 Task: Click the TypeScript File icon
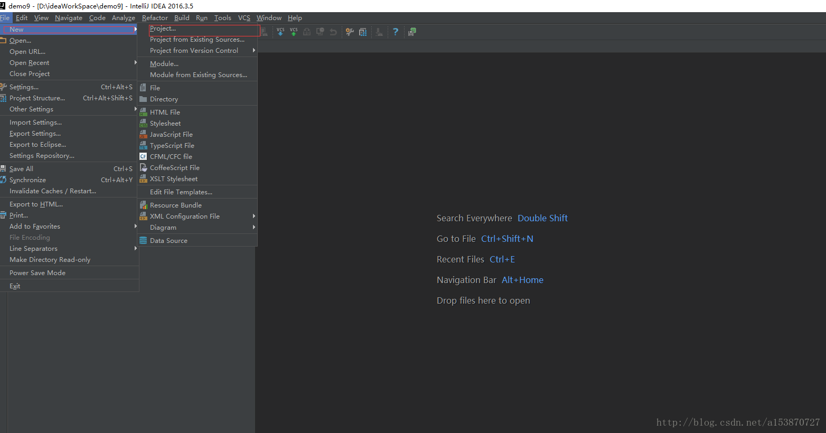[x=143, y=145]
